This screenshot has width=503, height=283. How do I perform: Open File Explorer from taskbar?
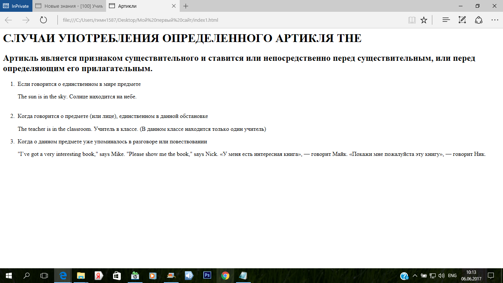coord(81,276)
